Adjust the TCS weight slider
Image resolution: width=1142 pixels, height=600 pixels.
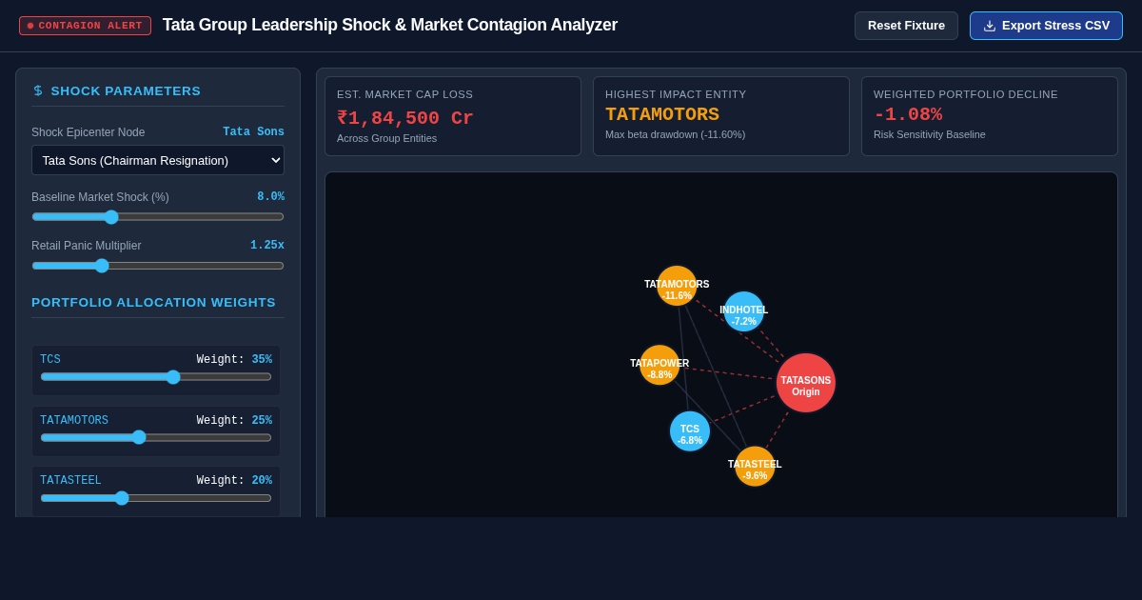pos(156,377)
